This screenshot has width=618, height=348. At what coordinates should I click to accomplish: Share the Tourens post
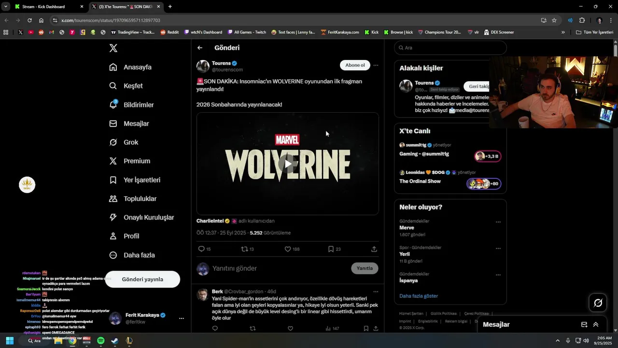pyautogui.click(x=374, y=249)
